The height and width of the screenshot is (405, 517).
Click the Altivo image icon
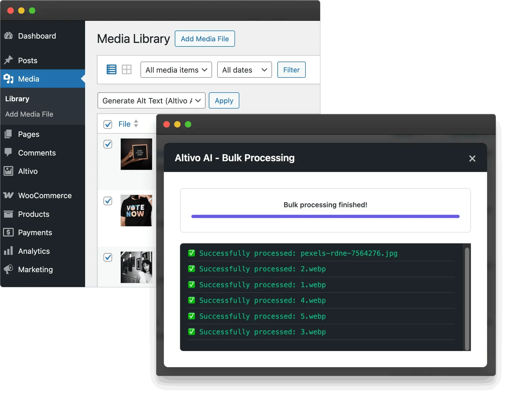pyautogui.click(x=8, y=171)
